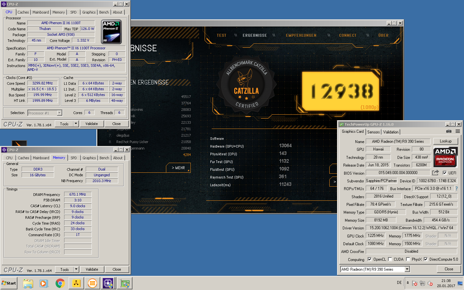This screenshot has width=464, height=290.
Task: Click the Red hot Pussy Licker ranking entry
Action: point(132,142)
